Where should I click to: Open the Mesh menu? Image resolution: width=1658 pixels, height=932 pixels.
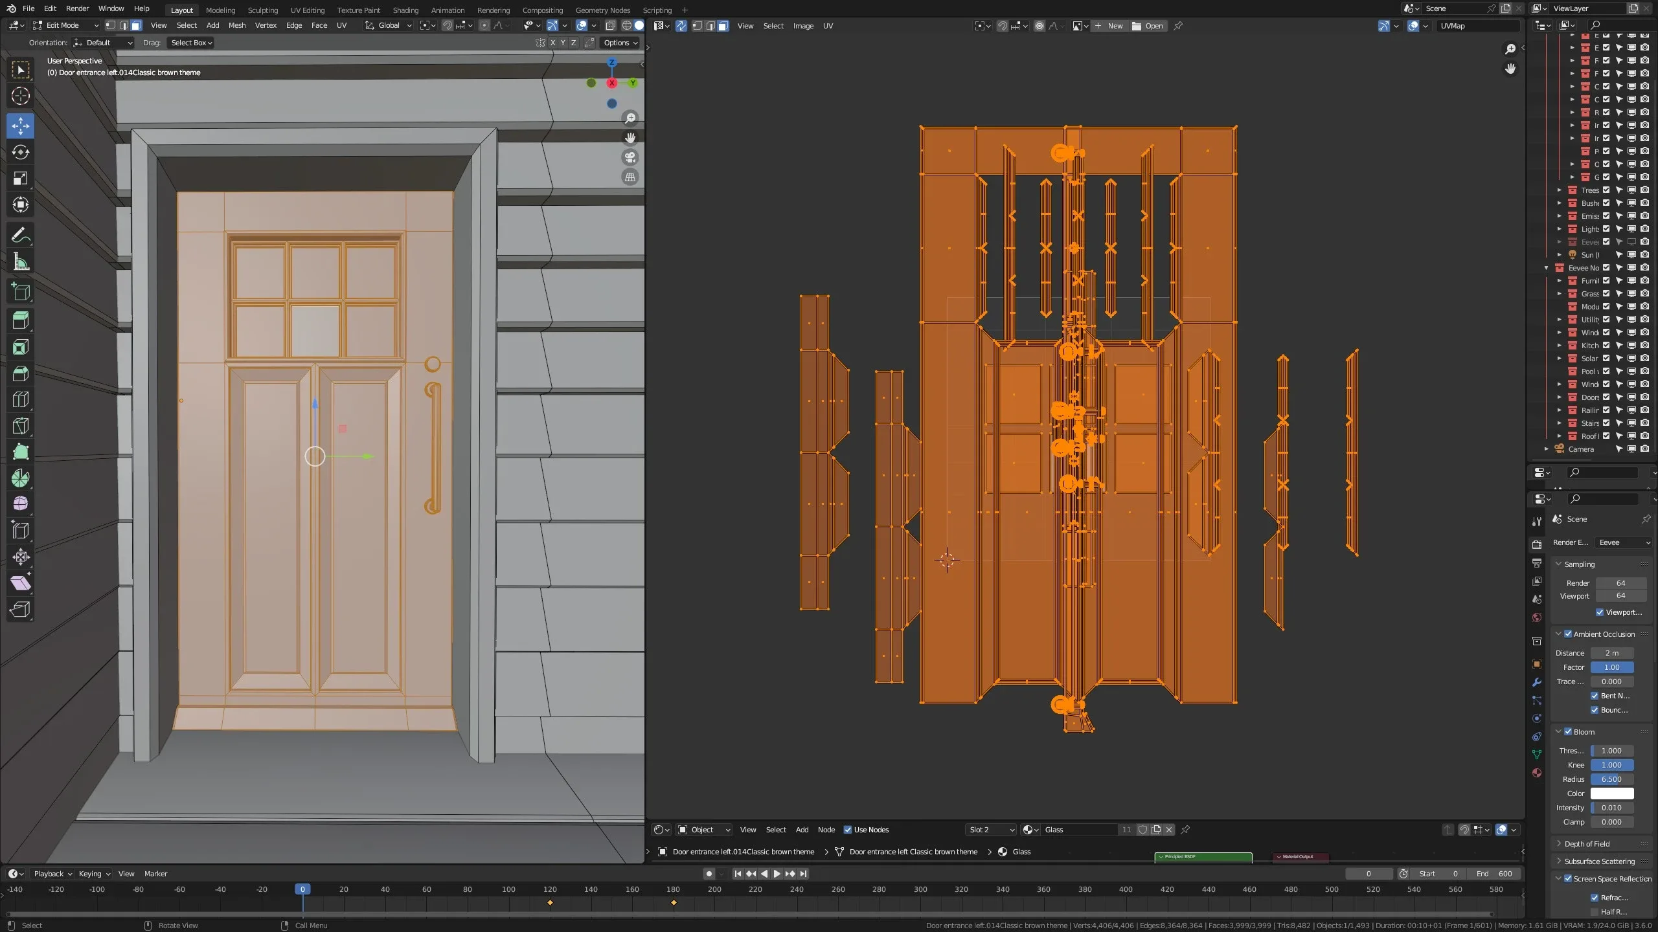pyautogui.click(x=236, y=25)
